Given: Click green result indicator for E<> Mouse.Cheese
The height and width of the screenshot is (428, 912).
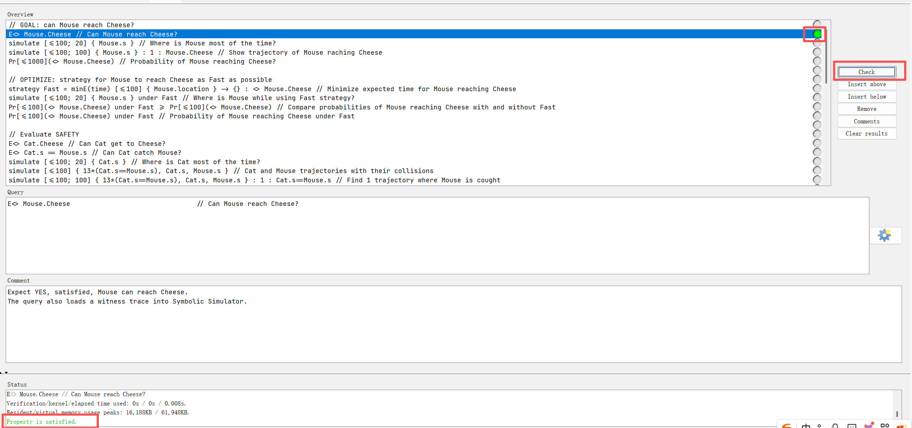Looking at the screenshot, I should (817, 34).
